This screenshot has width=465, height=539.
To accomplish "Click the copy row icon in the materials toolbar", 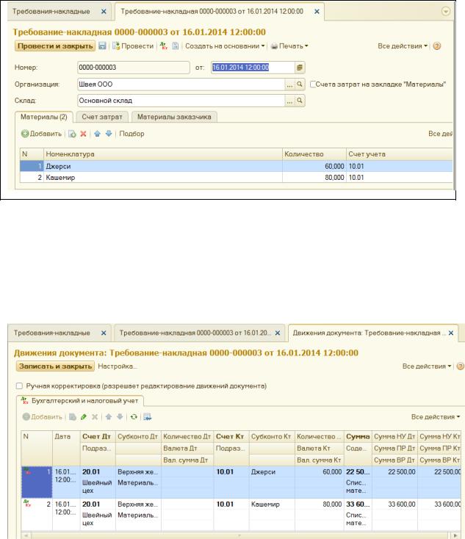I will (72, 134).
